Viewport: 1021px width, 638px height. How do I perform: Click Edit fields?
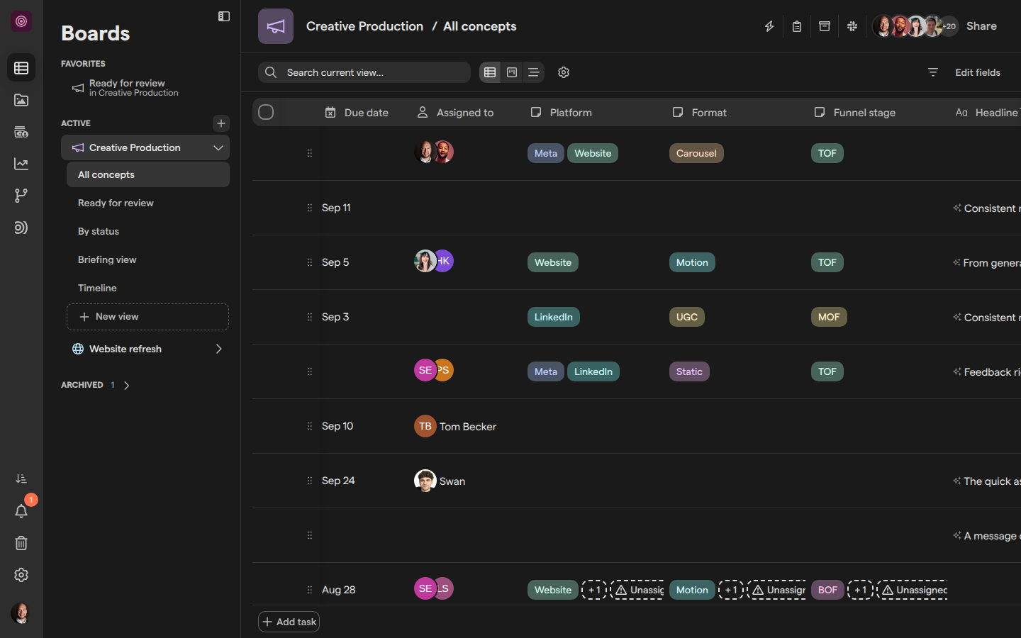[x=977, y=72]
